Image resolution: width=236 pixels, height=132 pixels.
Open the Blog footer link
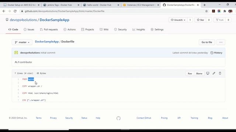tap(210, 118)
